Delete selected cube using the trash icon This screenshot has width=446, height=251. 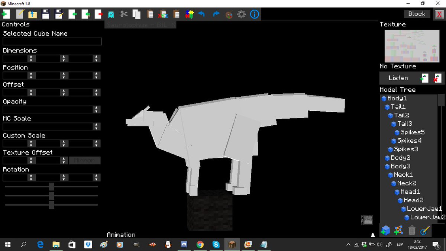click(x=412, y=230)
